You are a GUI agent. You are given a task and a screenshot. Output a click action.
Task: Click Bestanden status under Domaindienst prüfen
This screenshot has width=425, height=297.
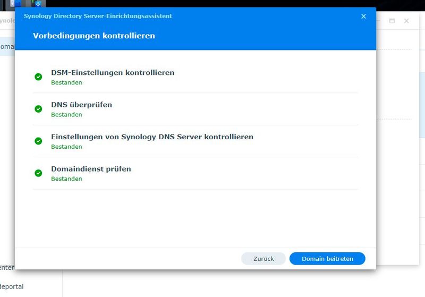[67, 179]
